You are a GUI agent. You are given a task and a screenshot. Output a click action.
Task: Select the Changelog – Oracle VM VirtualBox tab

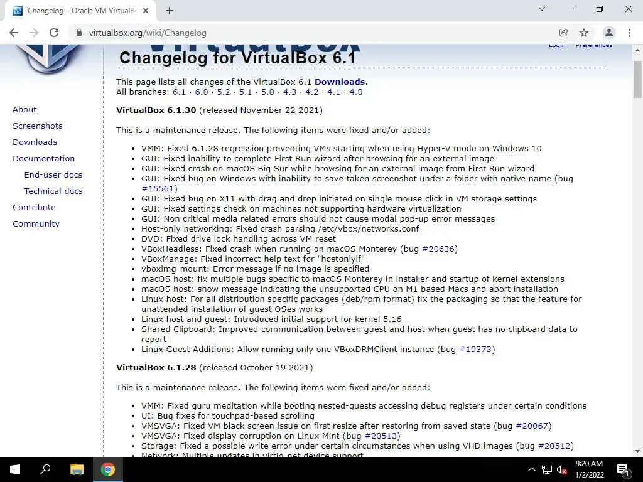[80, 11]
